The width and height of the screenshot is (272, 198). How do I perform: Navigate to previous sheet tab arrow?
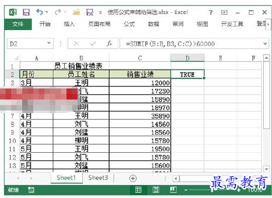pos(18,178)
